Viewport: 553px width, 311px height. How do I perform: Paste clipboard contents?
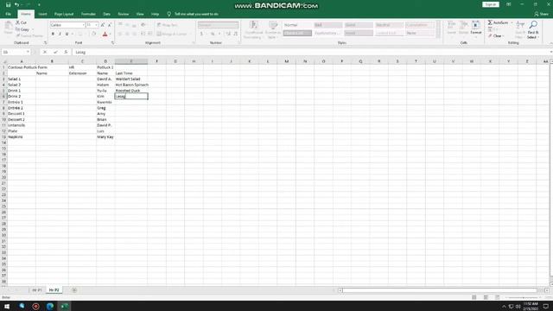click(x=8, y=28)
